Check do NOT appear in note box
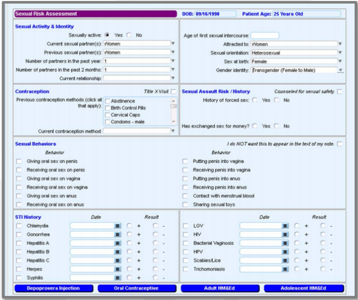The height and width of the screenshot is (300, 358). click(x=340, y=144)
